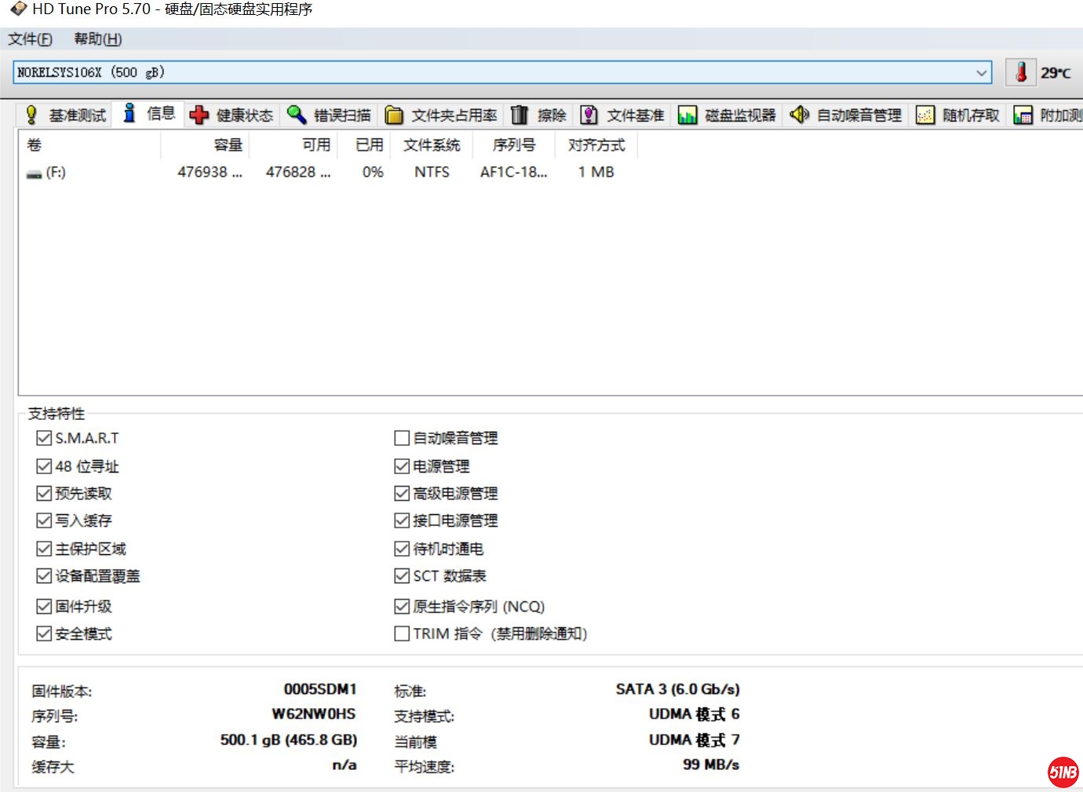The image size is (1083, 792).
Task: Click the thermometer temperature icon
Action: pyautogui.click(x=1021, y=72)
